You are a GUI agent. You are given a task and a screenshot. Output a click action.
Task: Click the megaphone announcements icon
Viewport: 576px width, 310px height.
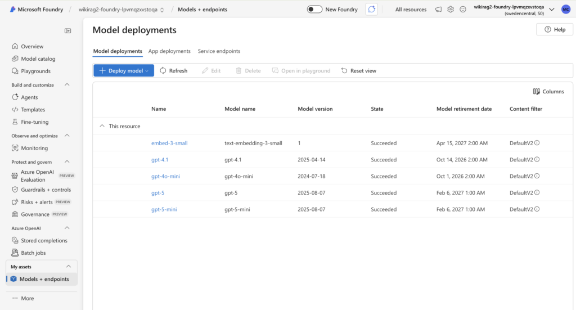pyautogui.click(x=438, y=10)
